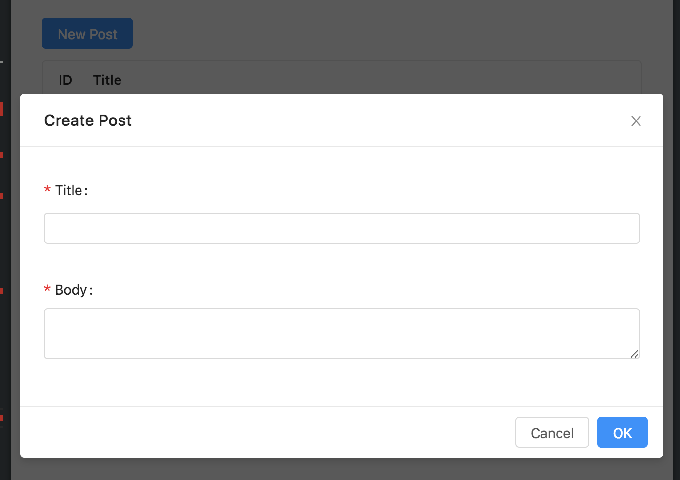This screenshot has width=680, height=480.
Task: Focus the Title text input
Action: [341, 228]
